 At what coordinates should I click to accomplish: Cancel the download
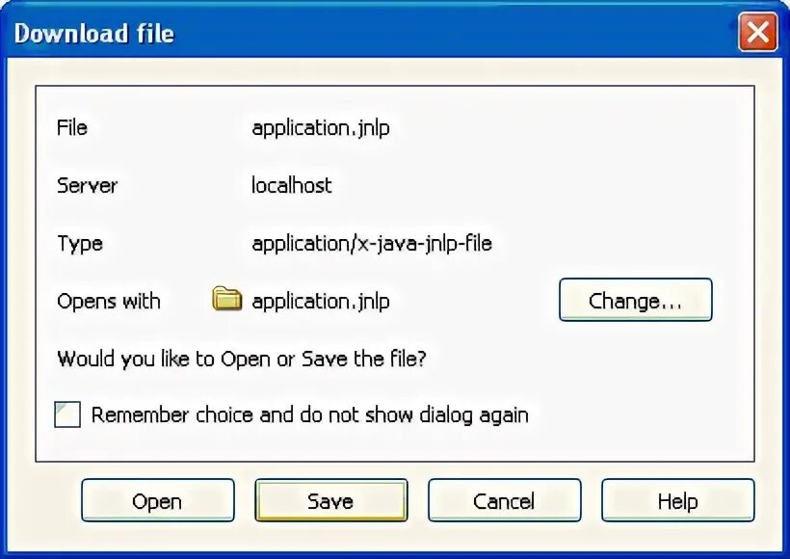click(x=504, y=501)
